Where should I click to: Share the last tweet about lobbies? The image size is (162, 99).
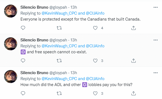pyautogui.click(x=133, y=93)
